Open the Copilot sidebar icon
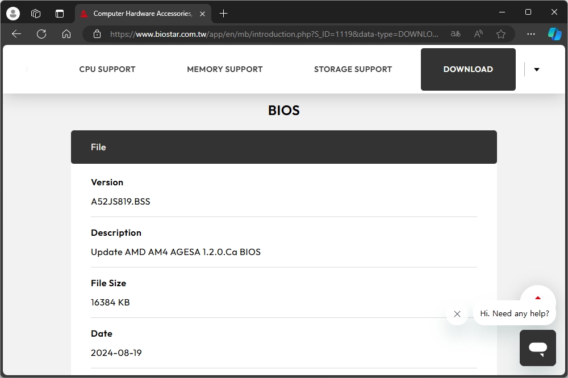Image resolution: width=568 pixels, height=378 pixels. tap(554, 34)
